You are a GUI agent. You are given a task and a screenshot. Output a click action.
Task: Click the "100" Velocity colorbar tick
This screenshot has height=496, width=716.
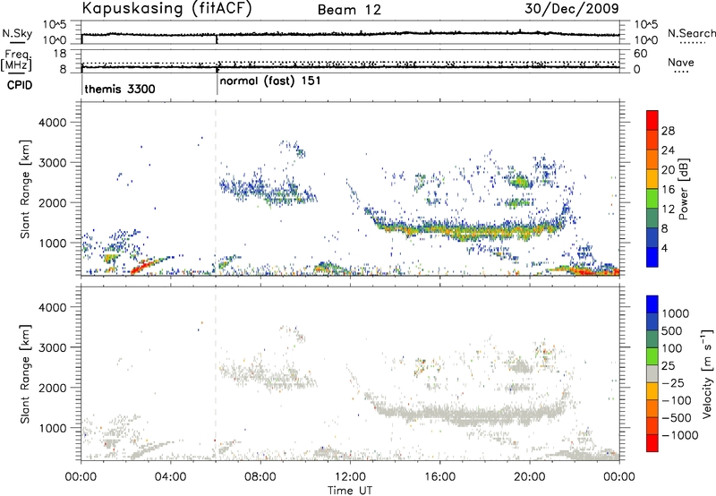click(x=672, y=348)
